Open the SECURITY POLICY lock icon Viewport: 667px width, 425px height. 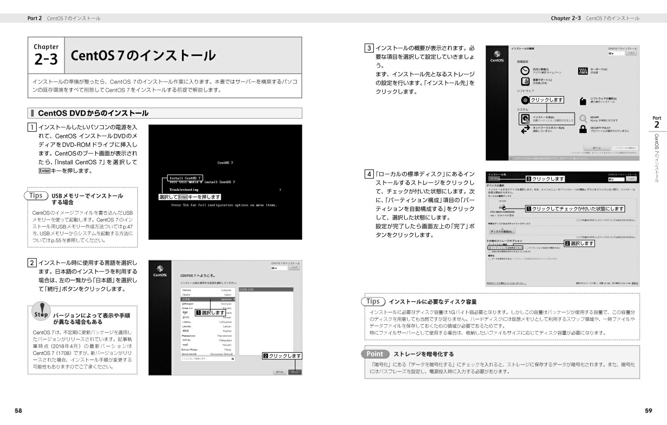pyautogui.click(x=583, y=129)
